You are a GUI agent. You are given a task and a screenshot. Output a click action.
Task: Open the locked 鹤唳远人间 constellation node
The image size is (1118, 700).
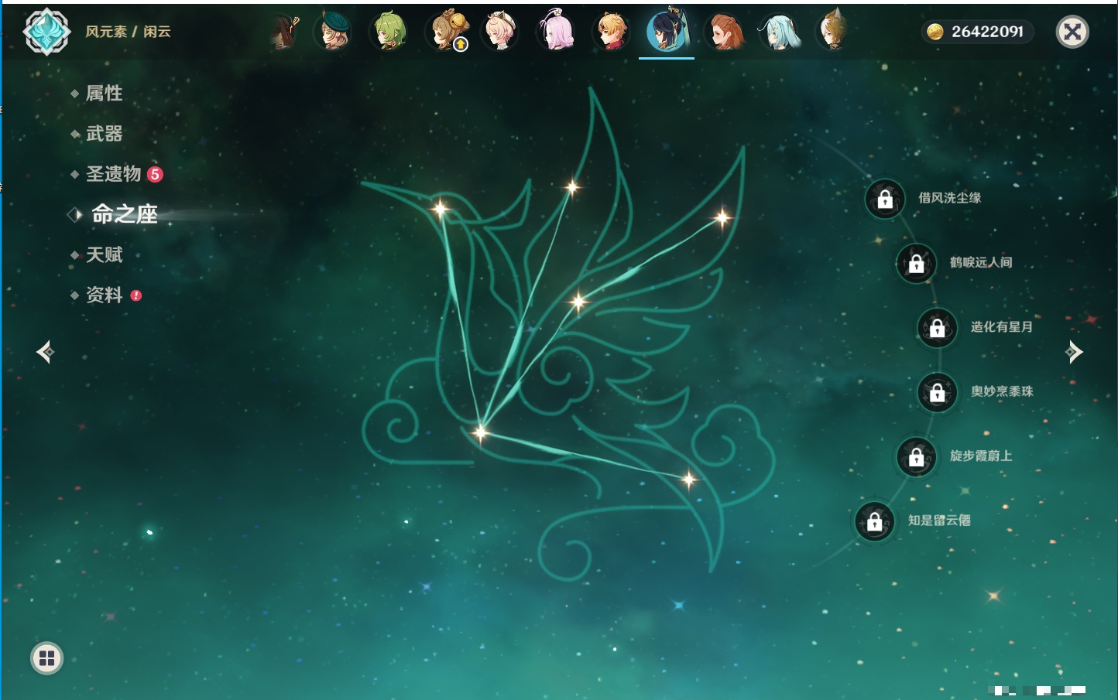coord(916,263)
